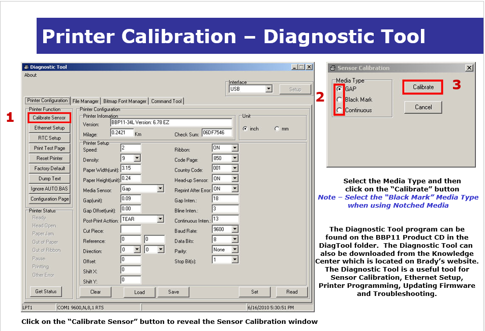Open the Ribbon ON dropdown
This screenshot has width=485, height=331.
234,148
